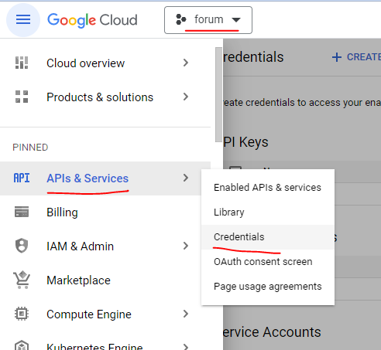381x350 pixels.
Task: Open the Billing menu item
Action: (105, 212)
